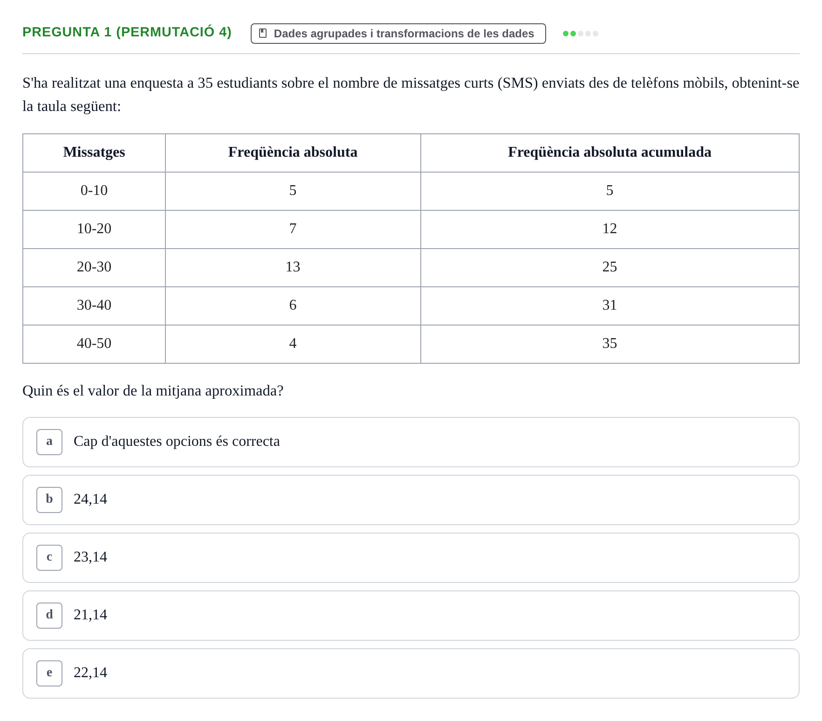
Task: Click the answer text 24,14
Action: point(90,499)
